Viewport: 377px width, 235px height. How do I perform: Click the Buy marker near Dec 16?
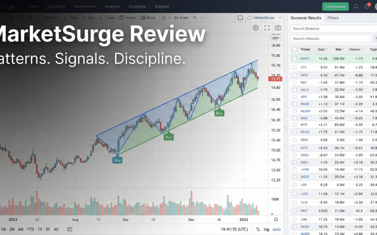pyautogui.click(x=219, y=113)
